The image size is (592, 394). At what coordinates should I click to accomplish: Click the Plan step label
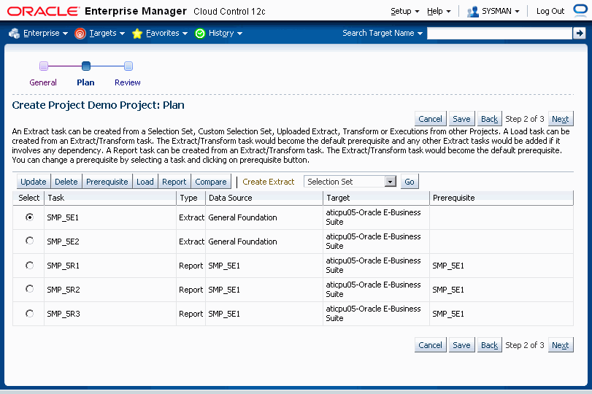(x=85, y=82)
